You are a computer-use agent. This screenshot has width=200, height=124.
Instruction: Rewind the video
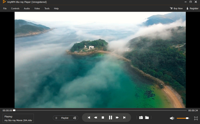pos(96,117)
